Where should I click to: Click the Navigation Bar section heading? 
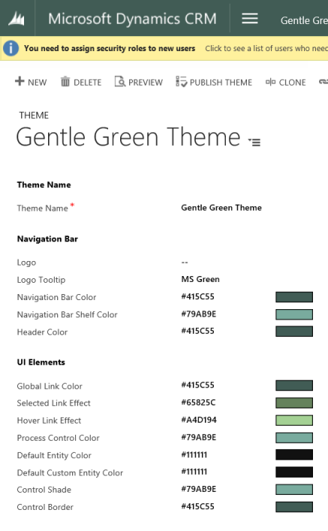47,239
